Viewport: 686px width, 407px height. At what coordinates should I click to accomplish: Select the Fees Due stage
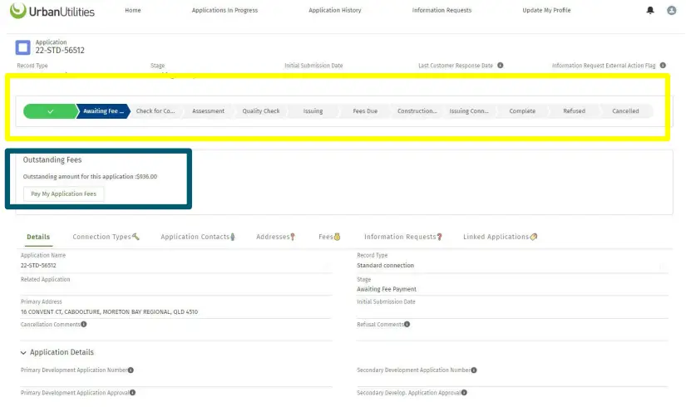coord(365,111)
